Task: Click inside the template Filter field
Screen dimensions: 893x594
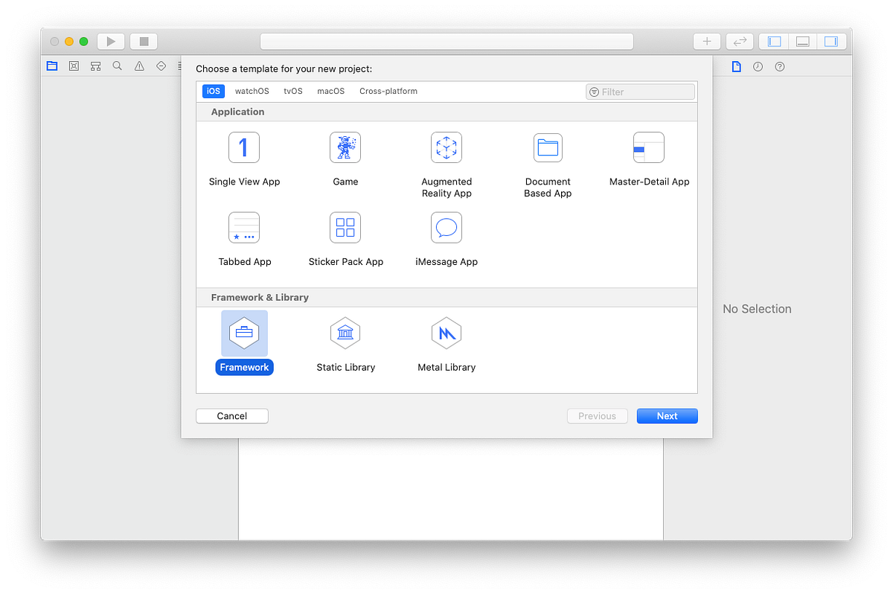Action: point(640,91)
